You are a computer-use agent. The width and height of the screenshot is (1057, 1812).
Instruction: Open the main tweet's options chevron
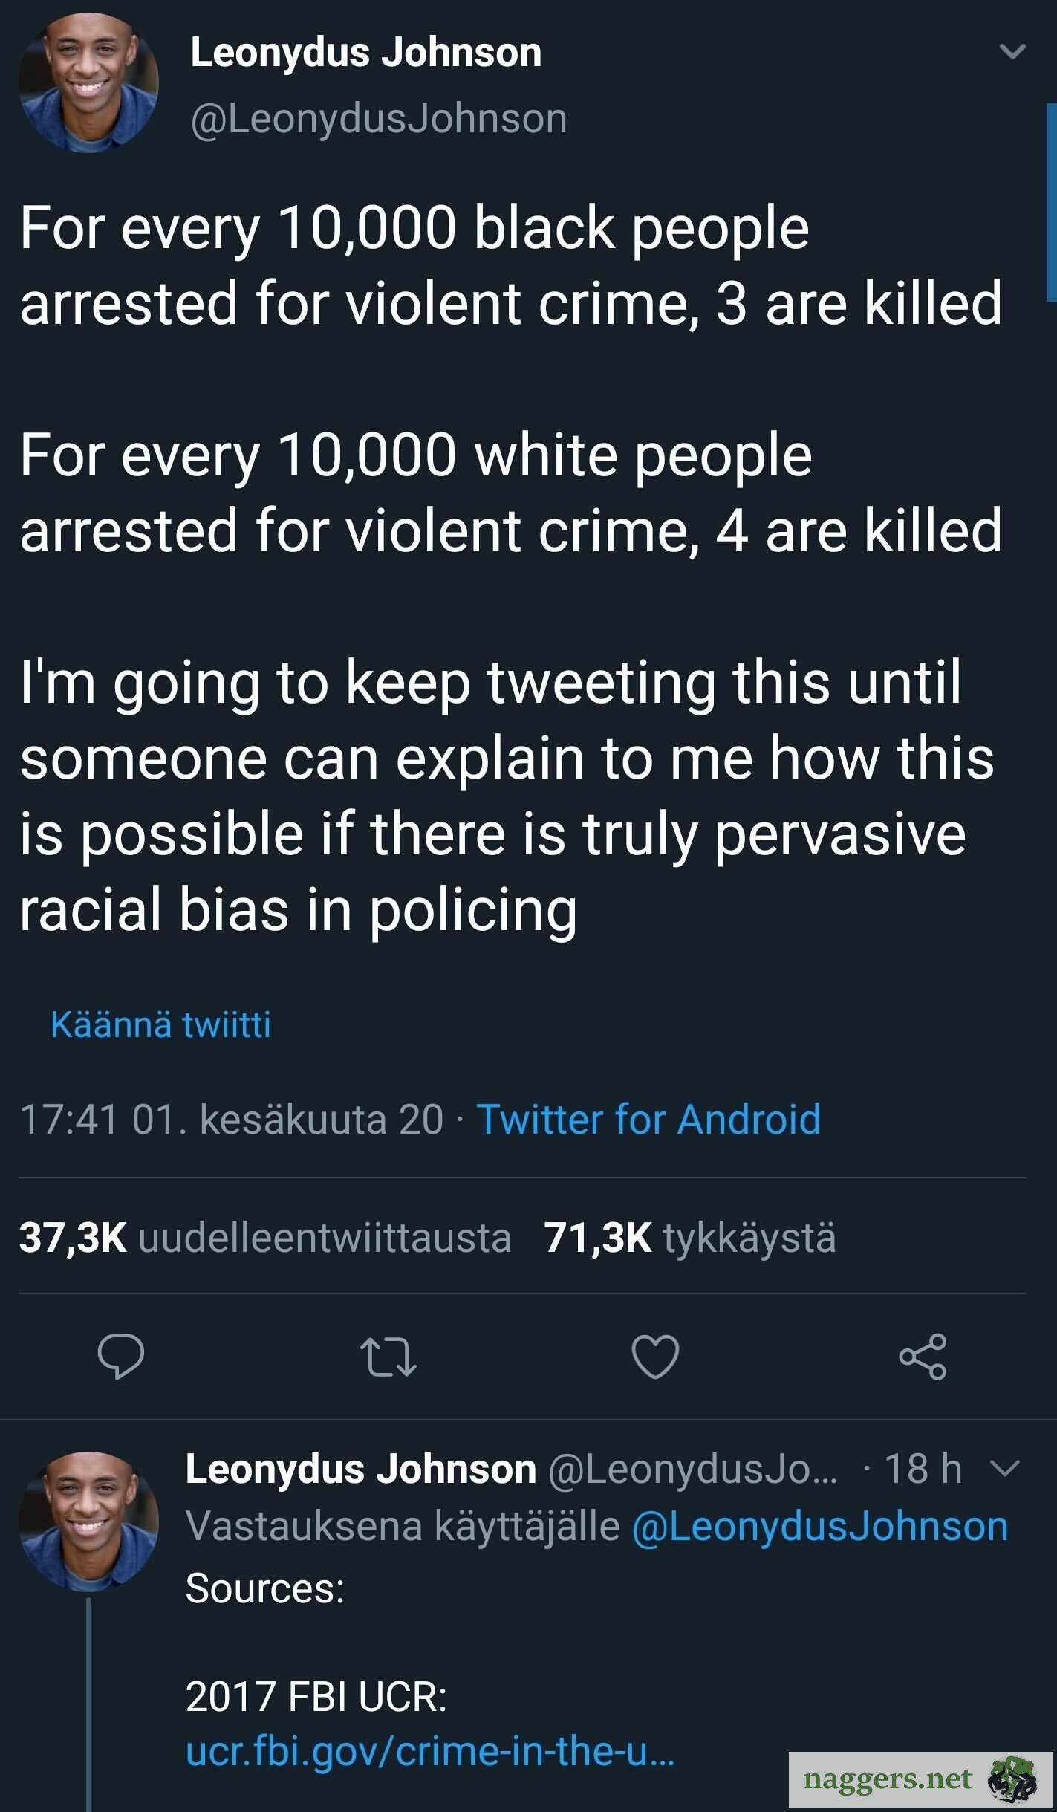point(1012,51)
